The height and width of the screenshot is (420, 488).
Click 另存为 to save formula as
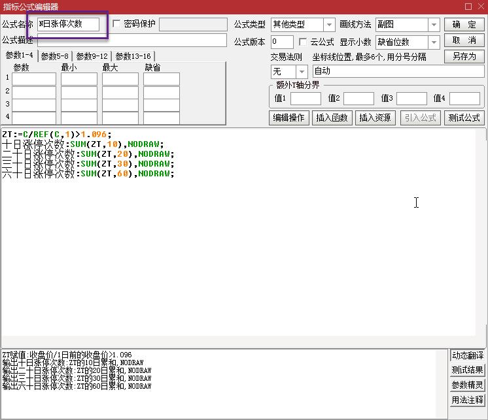coord(464,56)
